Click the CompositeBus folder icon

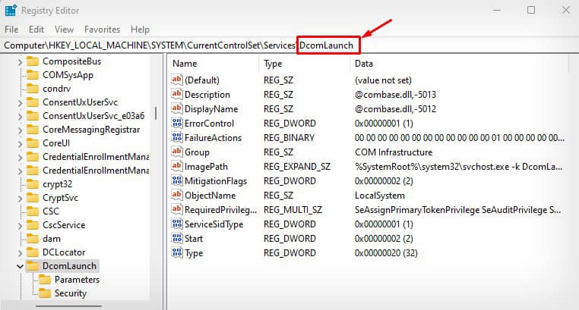coord(33,61)
